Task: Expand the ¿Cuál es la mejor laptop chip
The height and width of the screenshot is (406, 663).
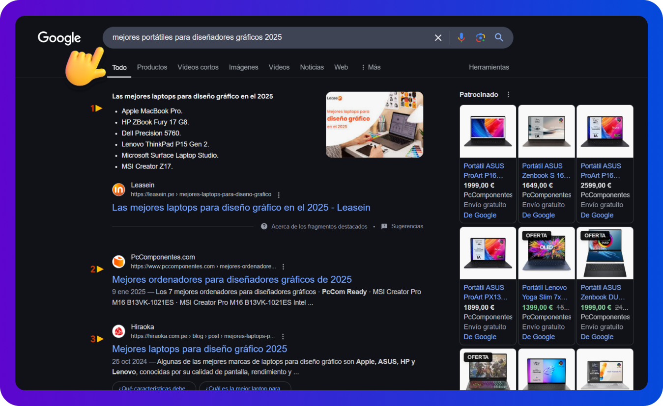Action: (245, 387)
